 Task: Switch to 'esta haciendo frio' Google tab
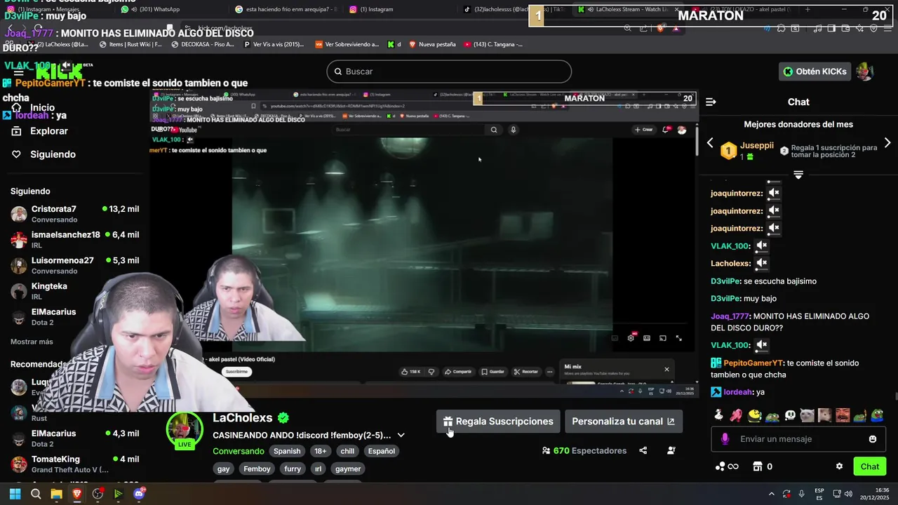pyautogui.click(x=286, y=9)
